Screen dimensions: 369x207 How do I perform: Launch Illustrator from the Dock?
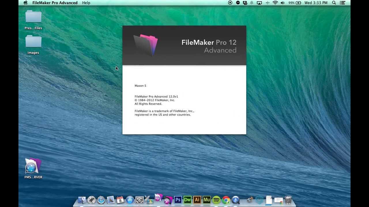(197, 200)
